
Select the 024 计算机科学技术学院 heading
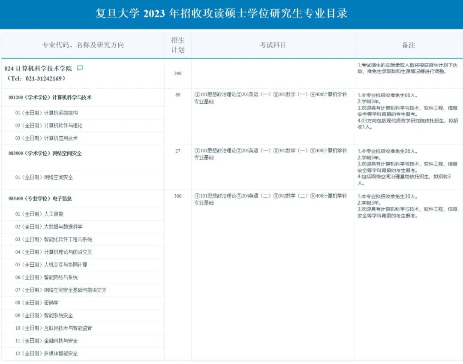[x=39, y=69]
